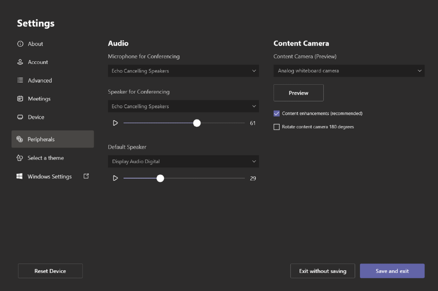438x291 pixels.
Task: Click the About info icon
Action: 20,44
